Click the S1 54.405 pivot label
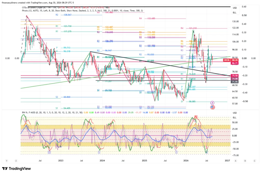 coord(63,108)
